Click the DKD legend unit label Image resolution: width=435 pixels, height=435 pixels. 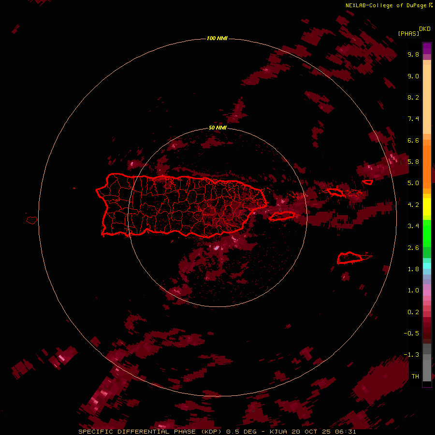click(x=425, y=29)
